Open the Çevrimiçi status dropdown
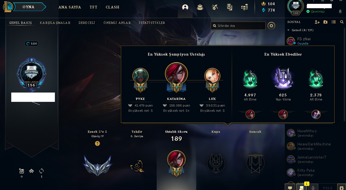The image size is (346, 190). click(x=316, y=11)
